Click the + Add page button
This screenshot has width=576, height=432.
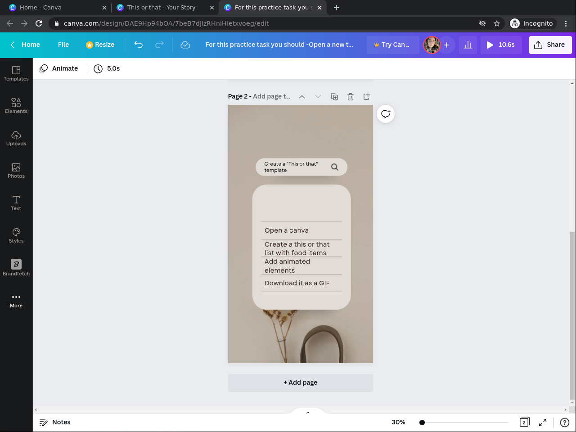click(301, 382)
